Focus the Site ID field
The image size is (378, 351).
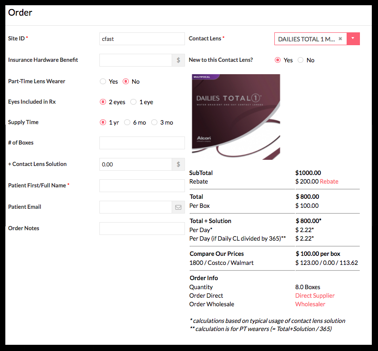coord(142,39)
